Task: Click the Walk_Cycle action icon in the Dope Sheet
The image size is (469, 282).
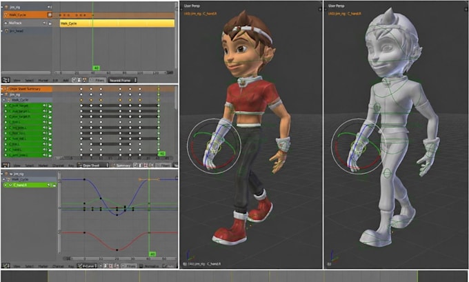Action: [x=9, y=100]
